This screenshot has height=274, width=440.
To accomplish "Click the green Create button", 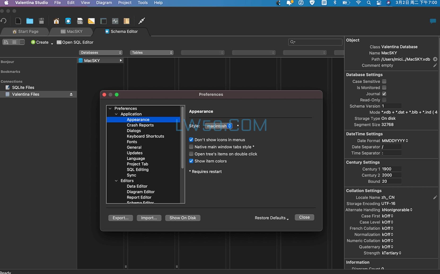I will (x=40, y=42).
